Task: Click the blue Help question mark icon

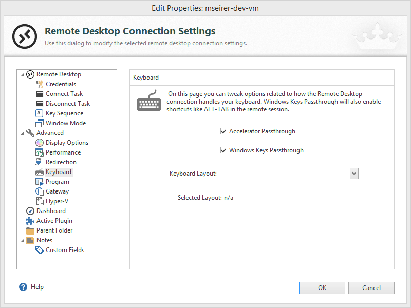Action: [x=23, y=287]
